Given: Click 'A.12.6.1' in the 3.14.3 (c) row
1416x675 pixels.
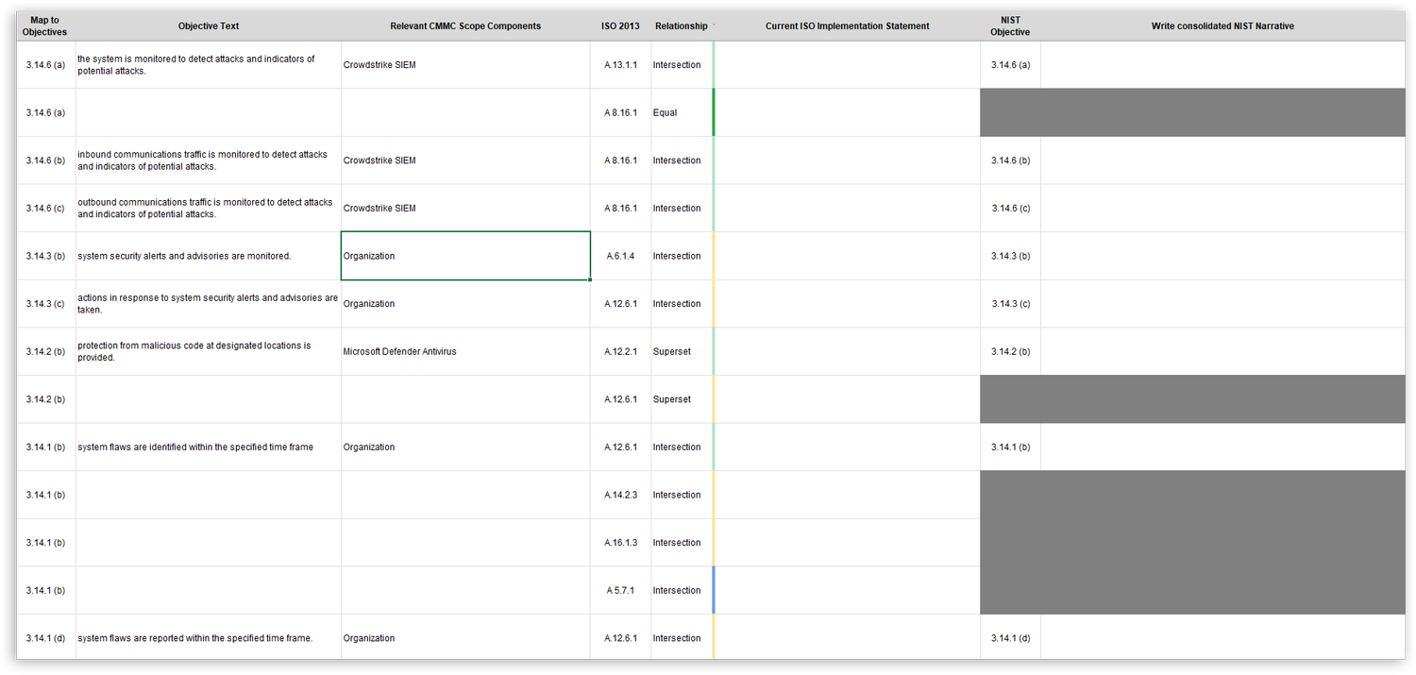Looking at the screenshot, I should (620, 304).
